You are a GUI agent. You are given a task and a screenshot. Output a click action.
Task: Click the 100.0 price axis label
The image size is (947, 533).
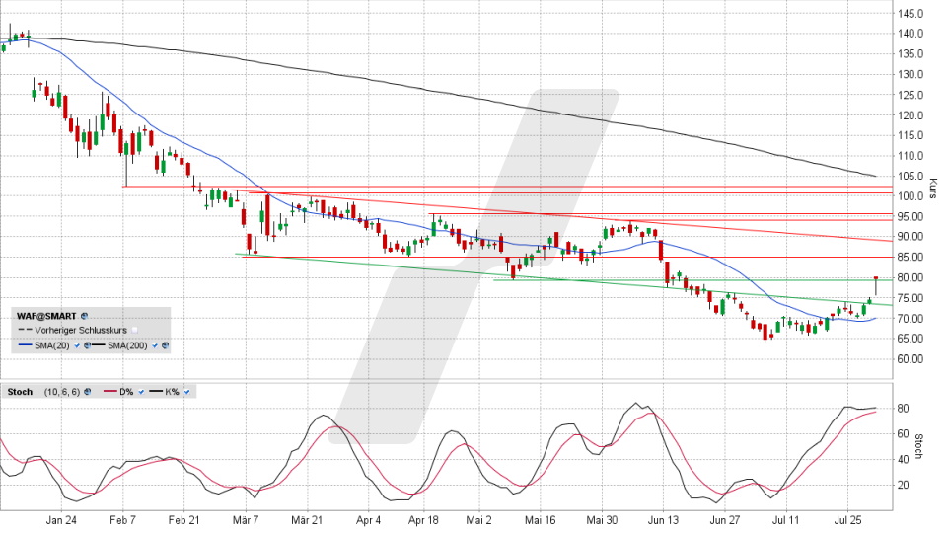[x=911, y=196]
